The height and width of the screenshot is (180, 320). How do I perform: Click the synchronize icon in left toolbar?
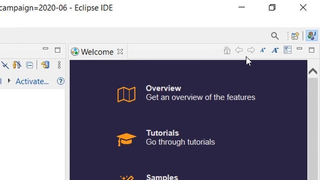[x=45, y=65]
